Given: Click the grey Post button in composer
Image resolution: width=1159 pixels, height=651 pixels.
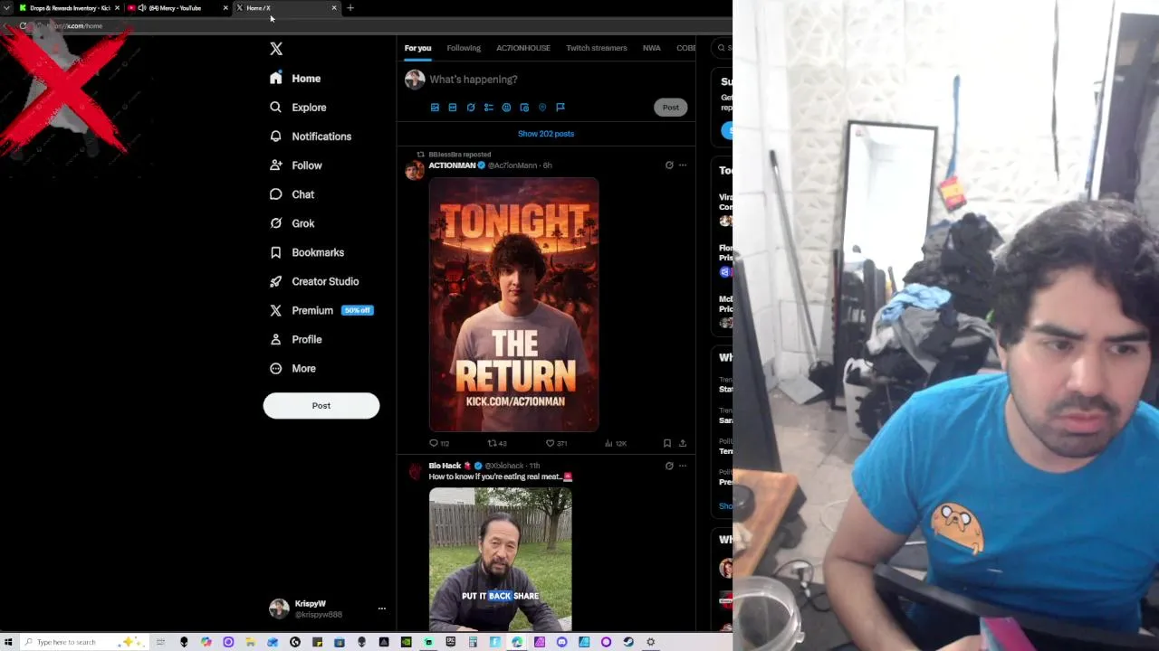Looking at the screenshot, I should (x=670, y=107).
